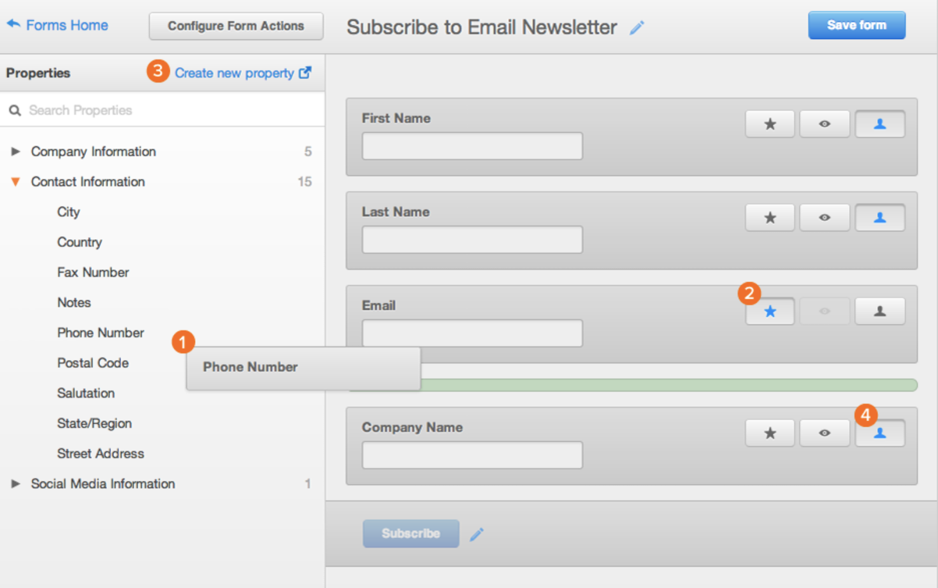The width and height of the screenshot is (938, 588).
Task: Open Create new property
Action: pos(234,73)
